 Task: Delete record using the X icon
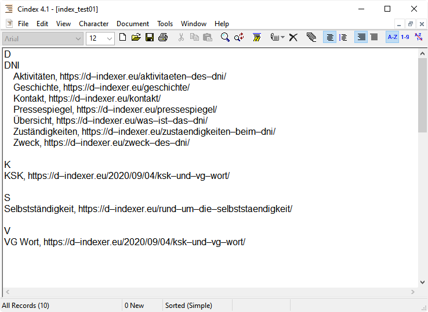(x=293, y=38)
